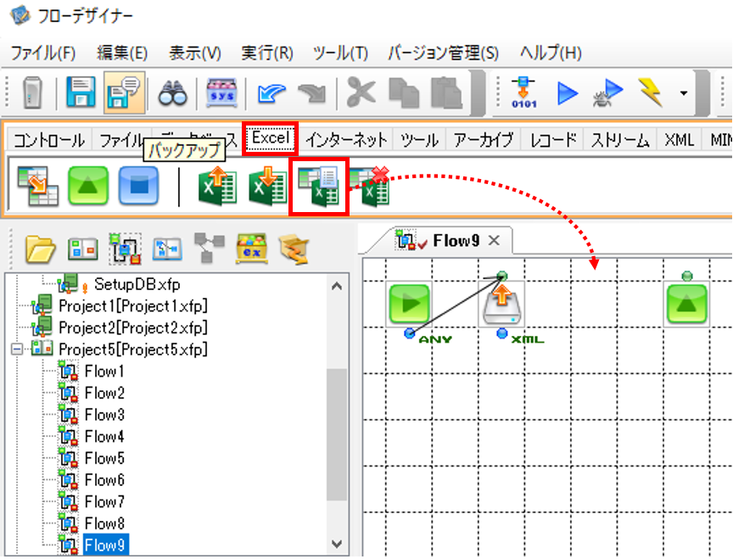
Task: Collapse the Project5 tree node
Action: 17,349
